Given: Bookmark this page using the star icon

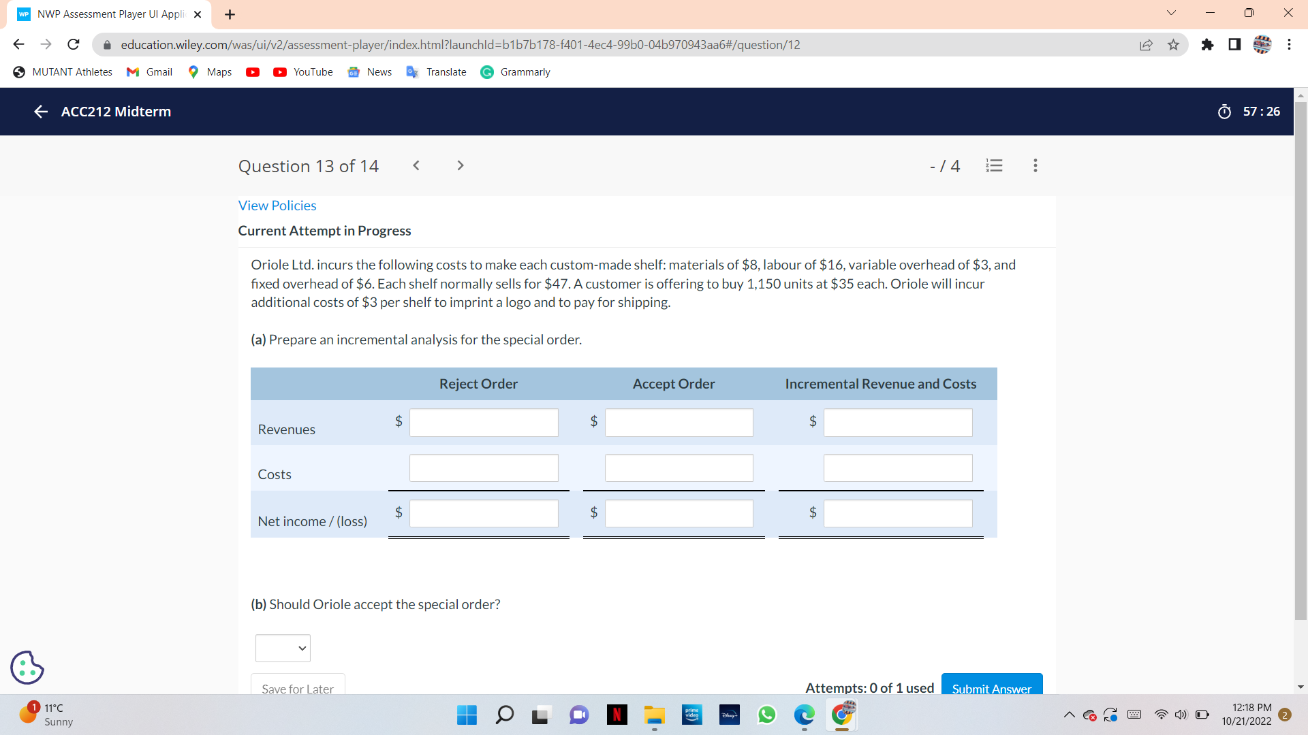Looking at the screenshot, I should 1173,44.
